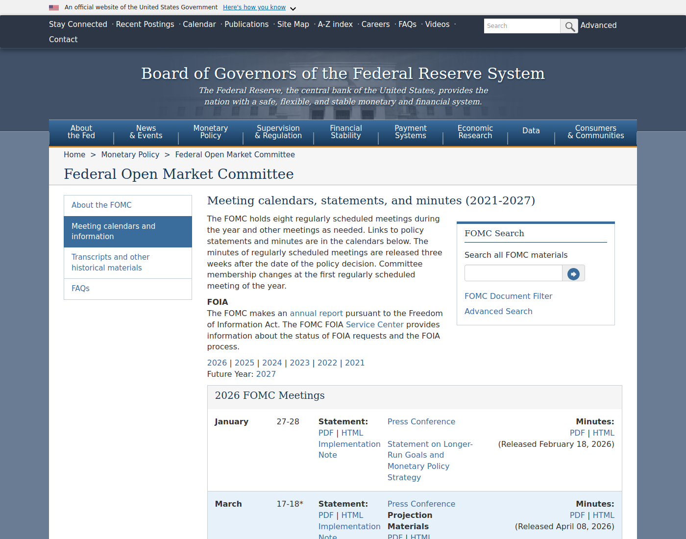Select Meeting calendars and information sidebar item
The height and width of the screenshot is (539, 686).
click(x=128, y=231)
